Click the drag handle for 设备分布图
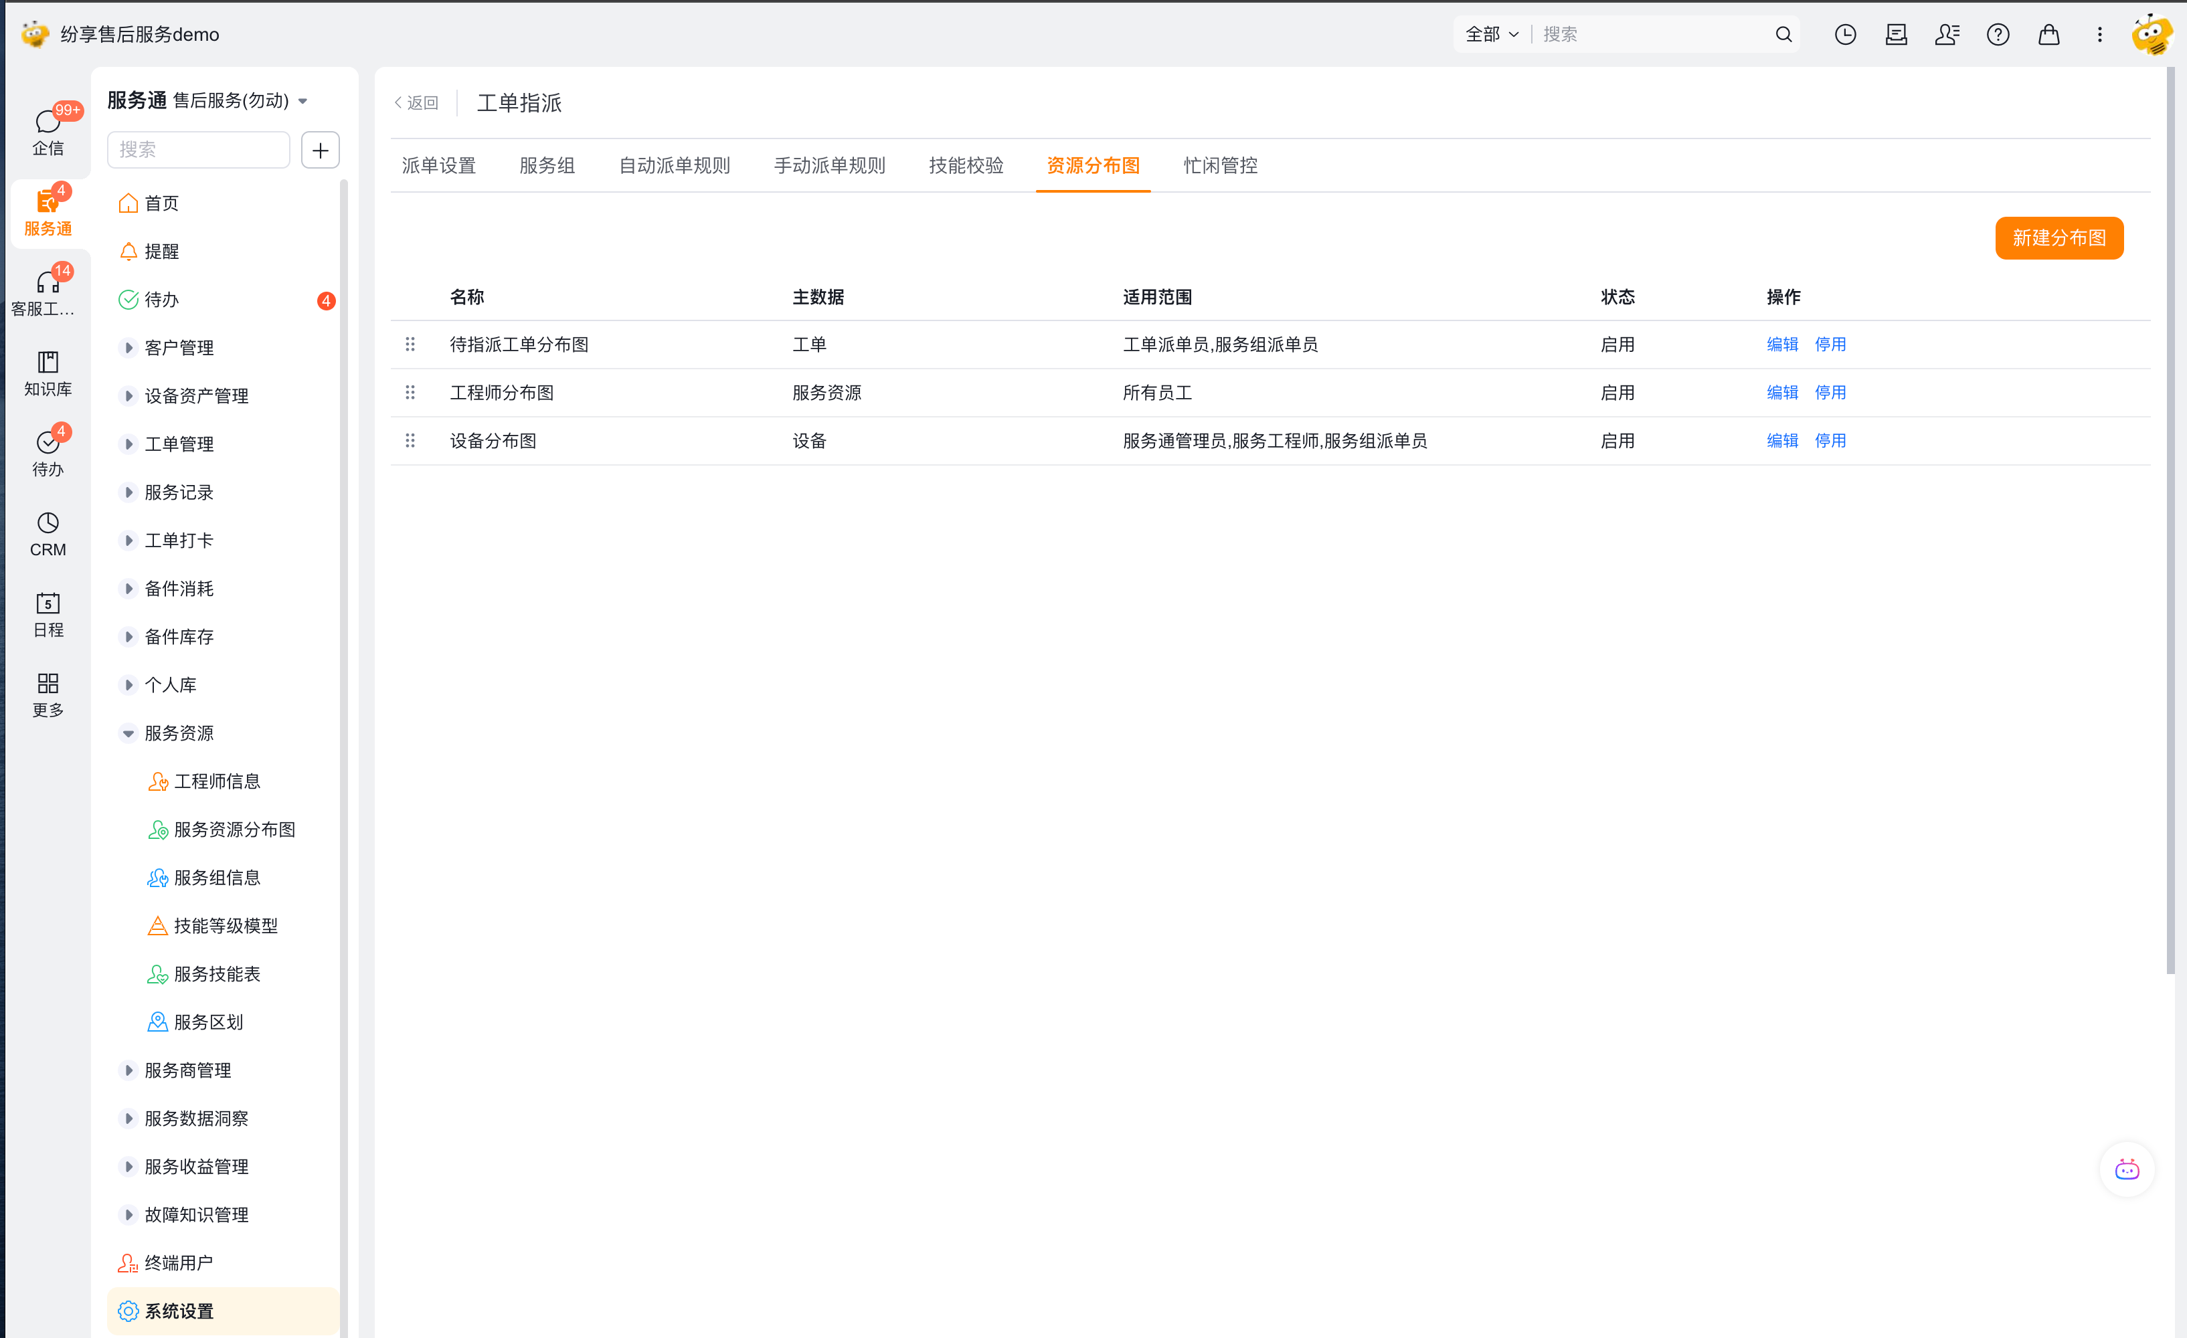 410,441
